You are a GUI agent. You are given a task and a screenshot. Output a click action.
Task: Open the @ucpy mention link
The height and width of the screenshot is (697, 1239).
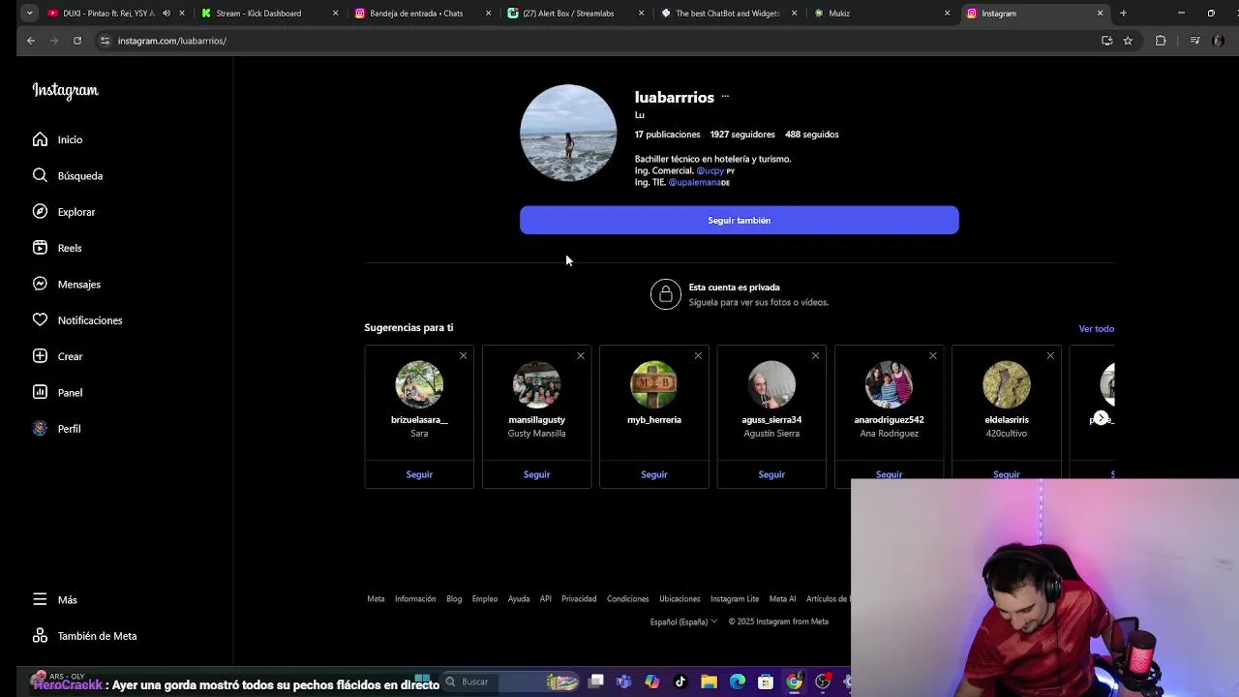pyautogui.click(x=710, y=170)
